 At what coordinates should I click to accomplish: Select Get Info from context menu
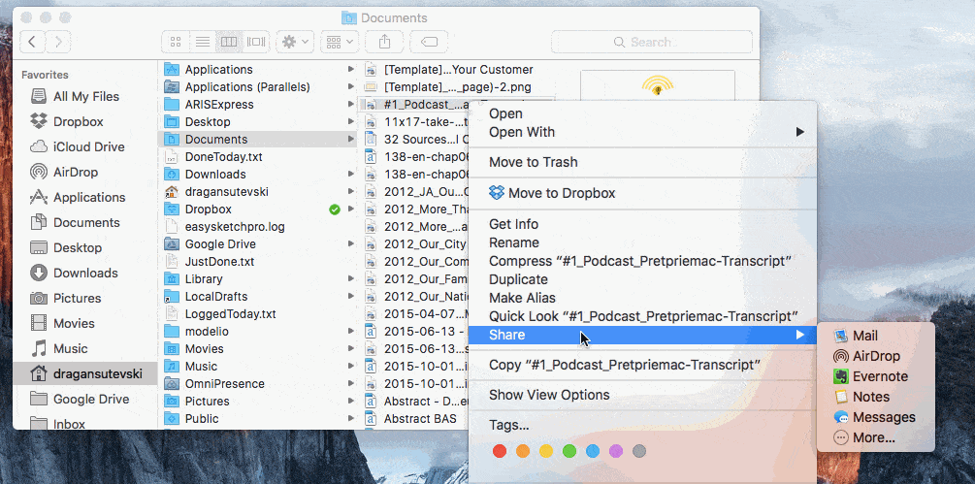[x=513, y=224]
